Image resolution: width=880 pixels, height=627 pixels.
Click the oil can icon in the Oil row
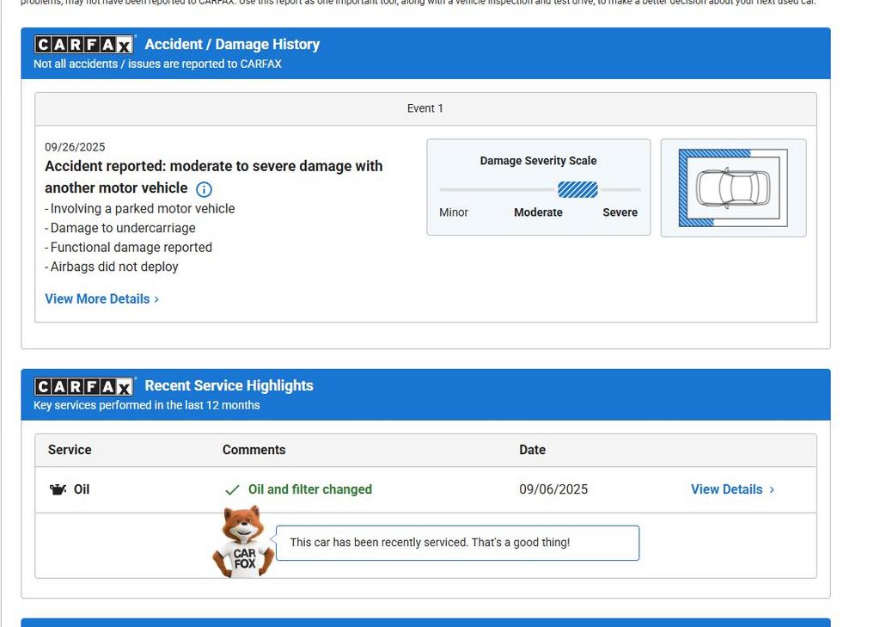coord(58,489)
